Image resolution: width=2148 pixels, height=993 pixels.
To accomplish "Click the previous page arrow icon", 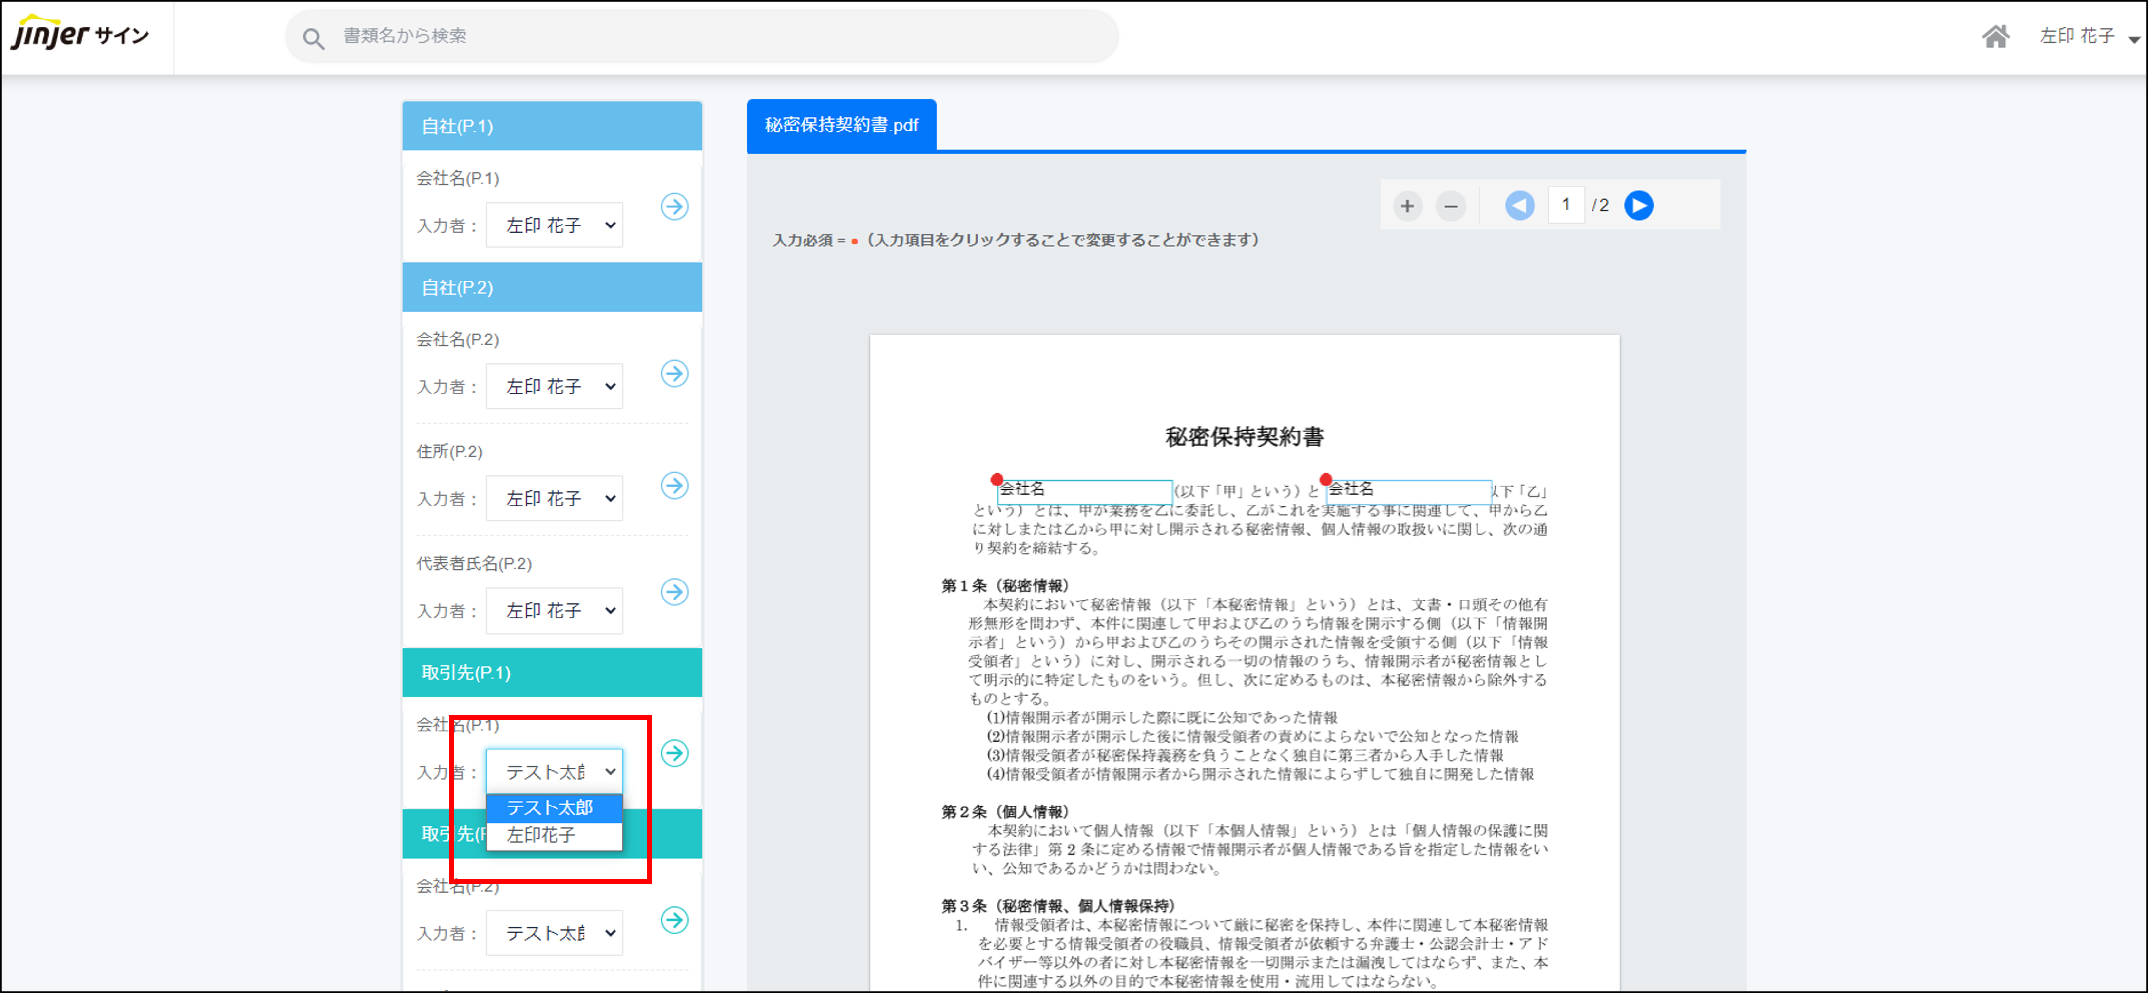I will (x=1519, y=204).
